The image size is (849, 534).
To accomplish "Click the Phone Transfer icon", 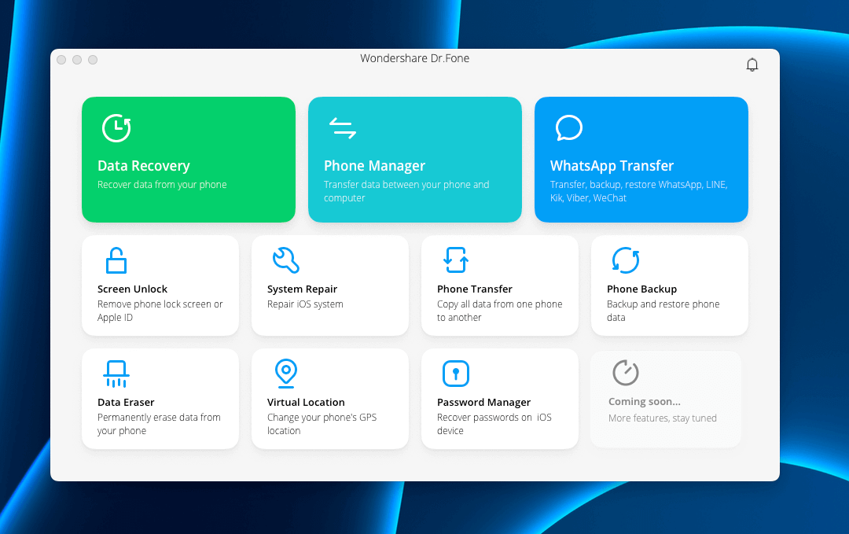I will point(456,260).
